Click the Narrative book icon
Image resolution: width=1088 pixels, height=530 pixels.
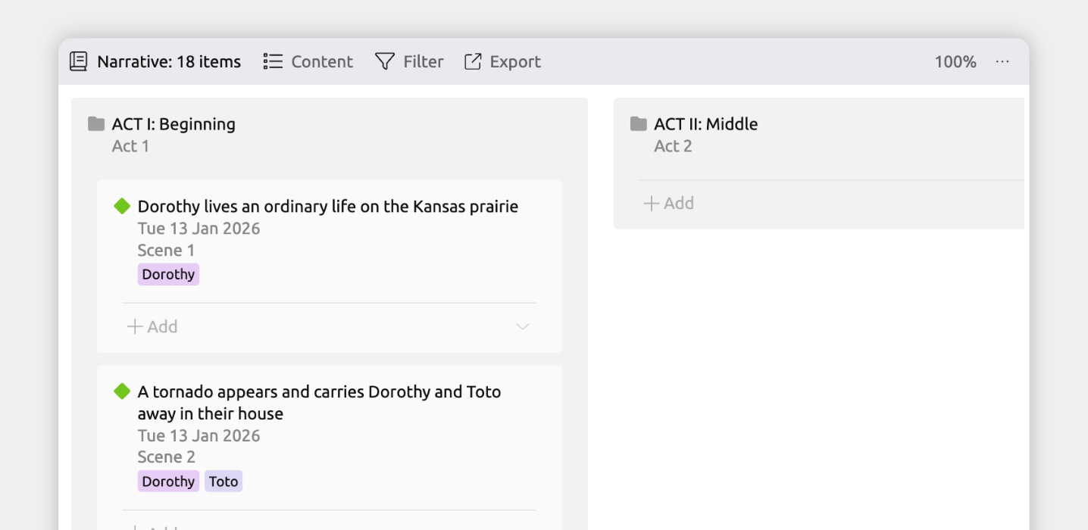pyautogui.click(x=78, y=61)
